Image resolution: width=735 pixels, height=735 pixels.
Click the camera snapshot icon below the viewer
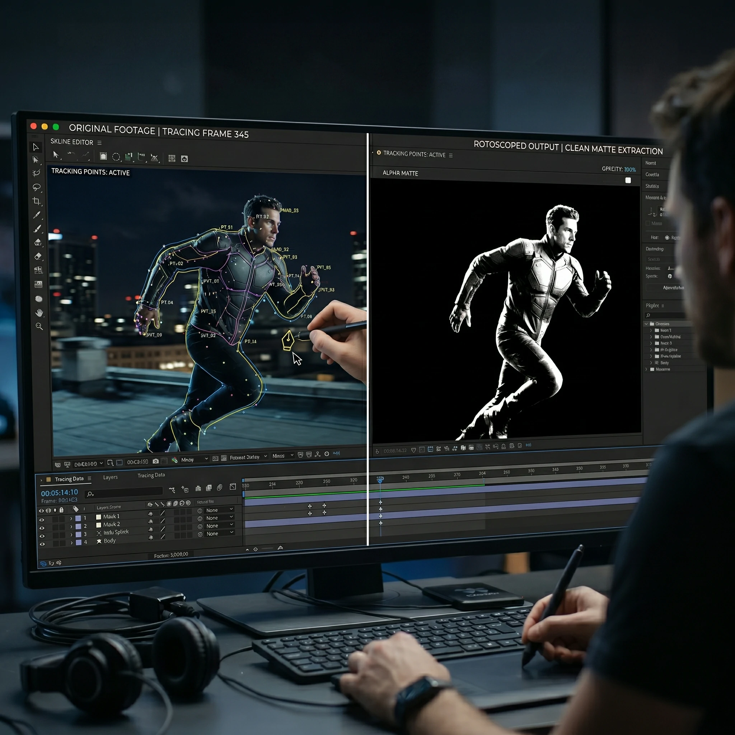pyautogui.click(x=156, y=461)
